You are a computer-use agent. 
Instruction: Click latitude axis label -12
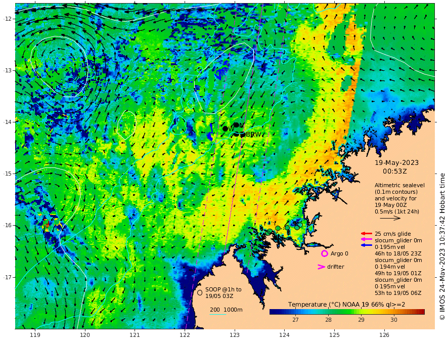point(7,19)
